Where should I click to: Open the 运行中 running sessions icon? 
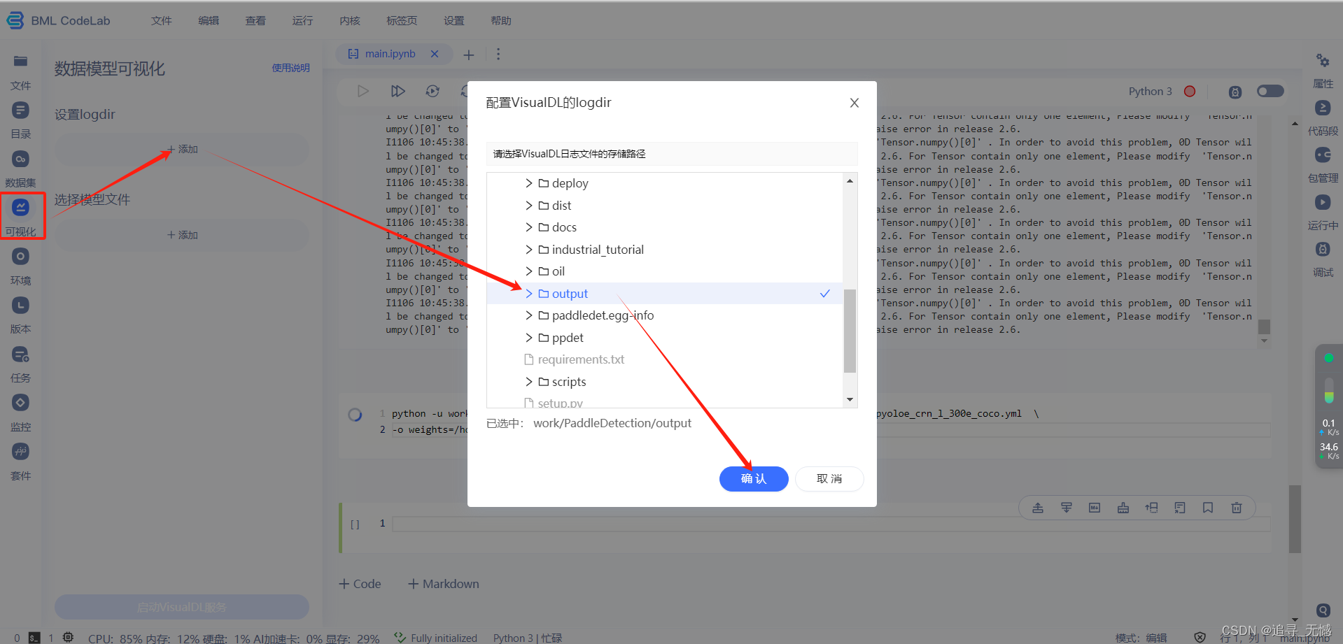(1323, 202)
